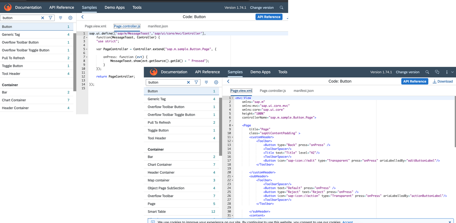Screen dimensions: 456x223
Task: Collapse code fold at line 11 customHeader
Action: click(x=233, y=137)
